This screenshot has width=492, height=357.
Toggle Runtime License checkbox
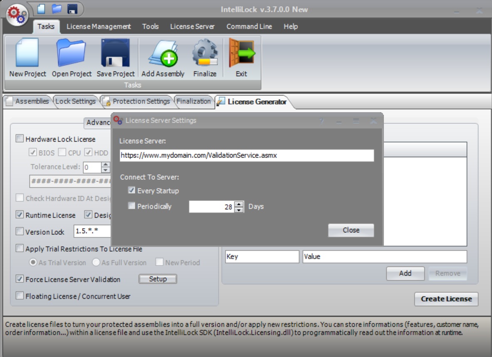pos(20,215)
